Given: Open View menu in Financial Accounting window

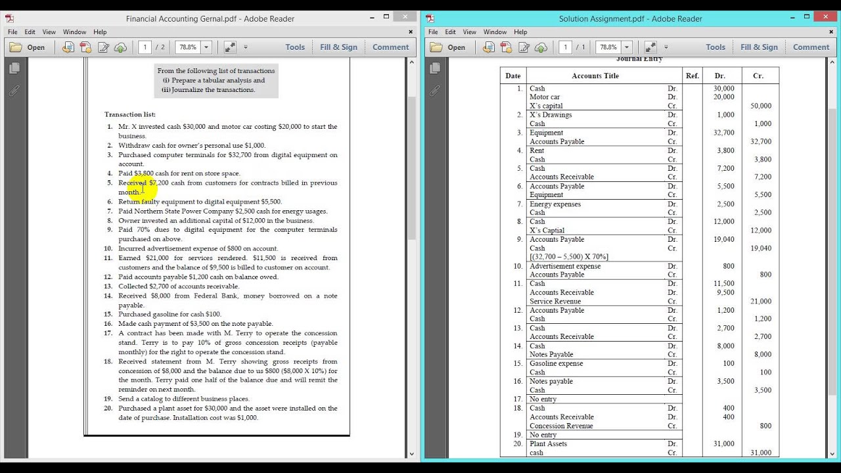Looking at the screenshot, I should tap(49, 32).
